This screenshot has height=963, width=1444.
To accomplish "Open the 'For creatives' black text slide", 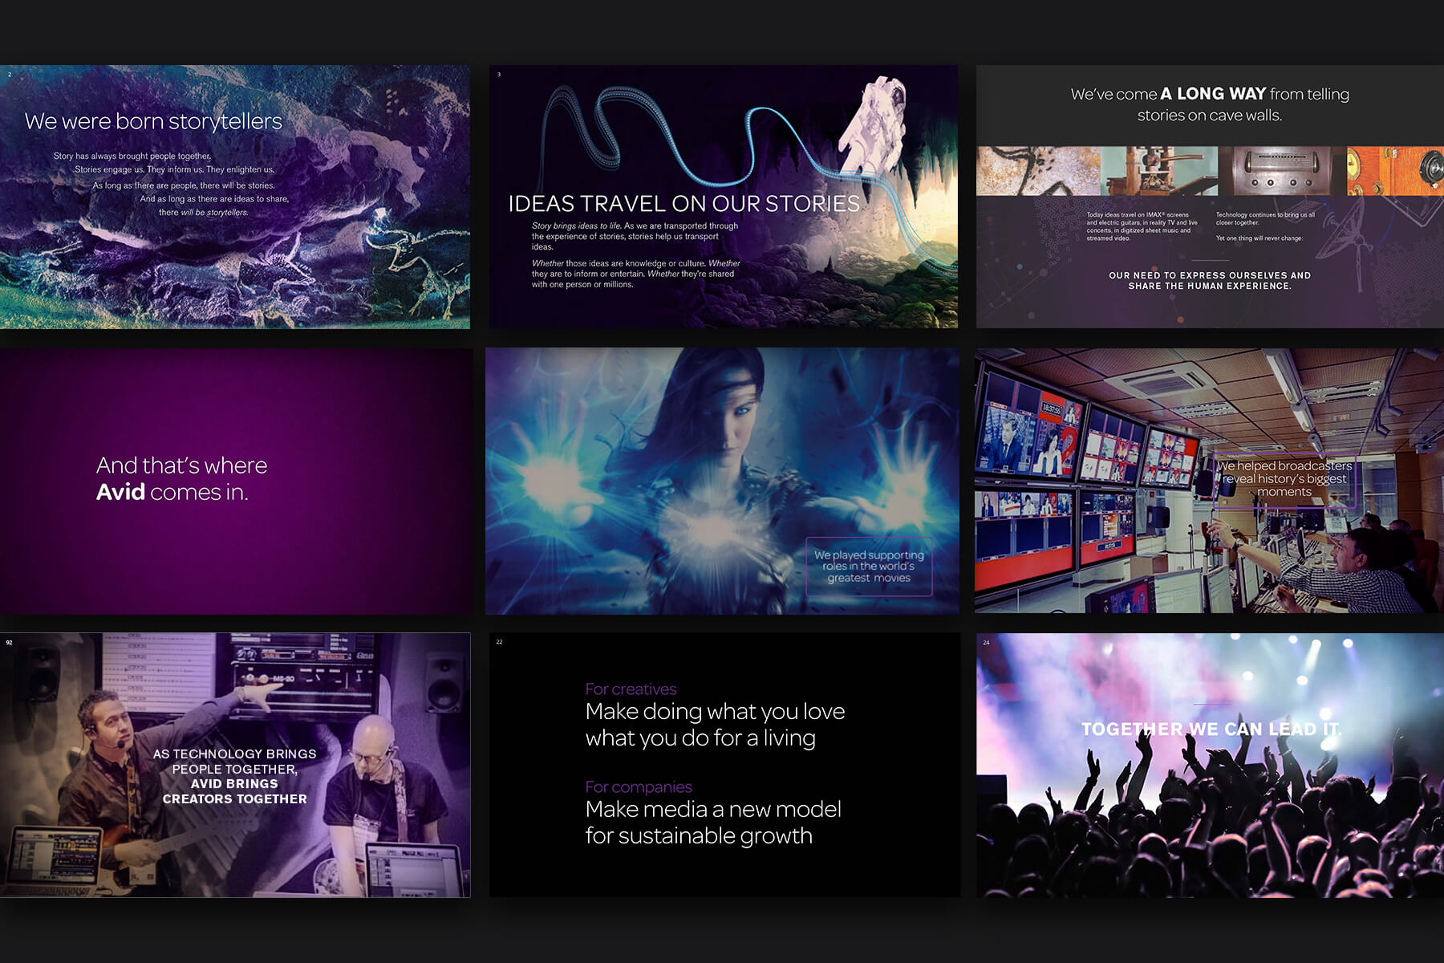I will click(x=724, y=765).
